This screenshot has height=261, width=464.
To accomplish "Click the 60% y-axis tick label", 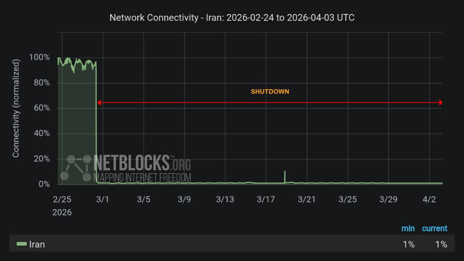I will 41,108.
